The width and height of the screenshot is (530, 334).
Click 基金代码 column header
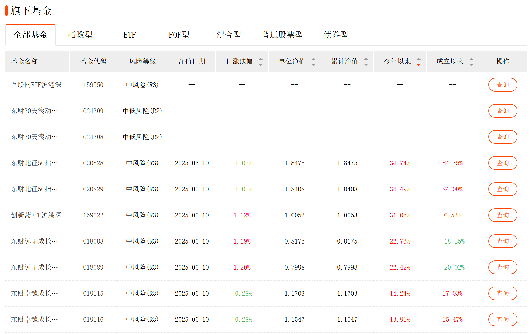point(93,61)
